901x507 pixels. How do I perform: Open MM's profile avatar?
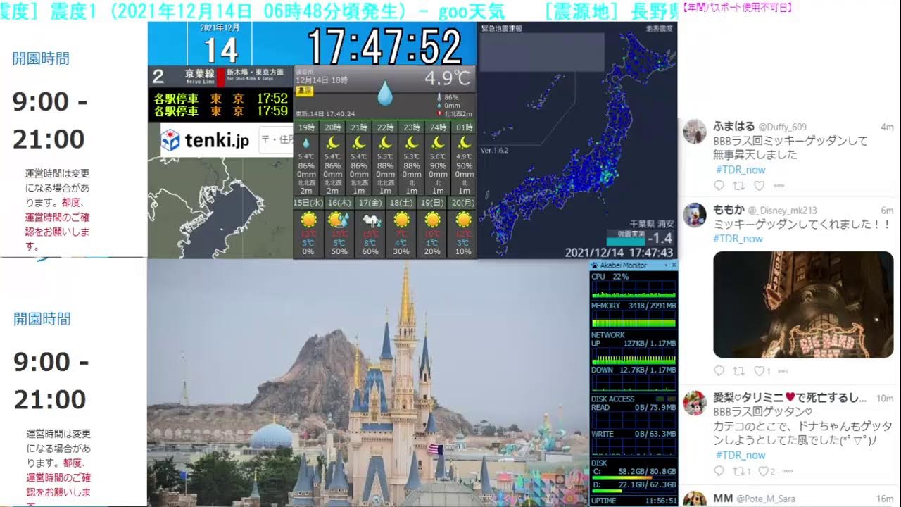tap(695, 499)
